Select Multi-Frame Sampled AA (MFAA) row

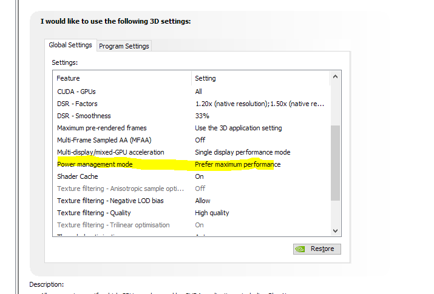coord(192,140)
